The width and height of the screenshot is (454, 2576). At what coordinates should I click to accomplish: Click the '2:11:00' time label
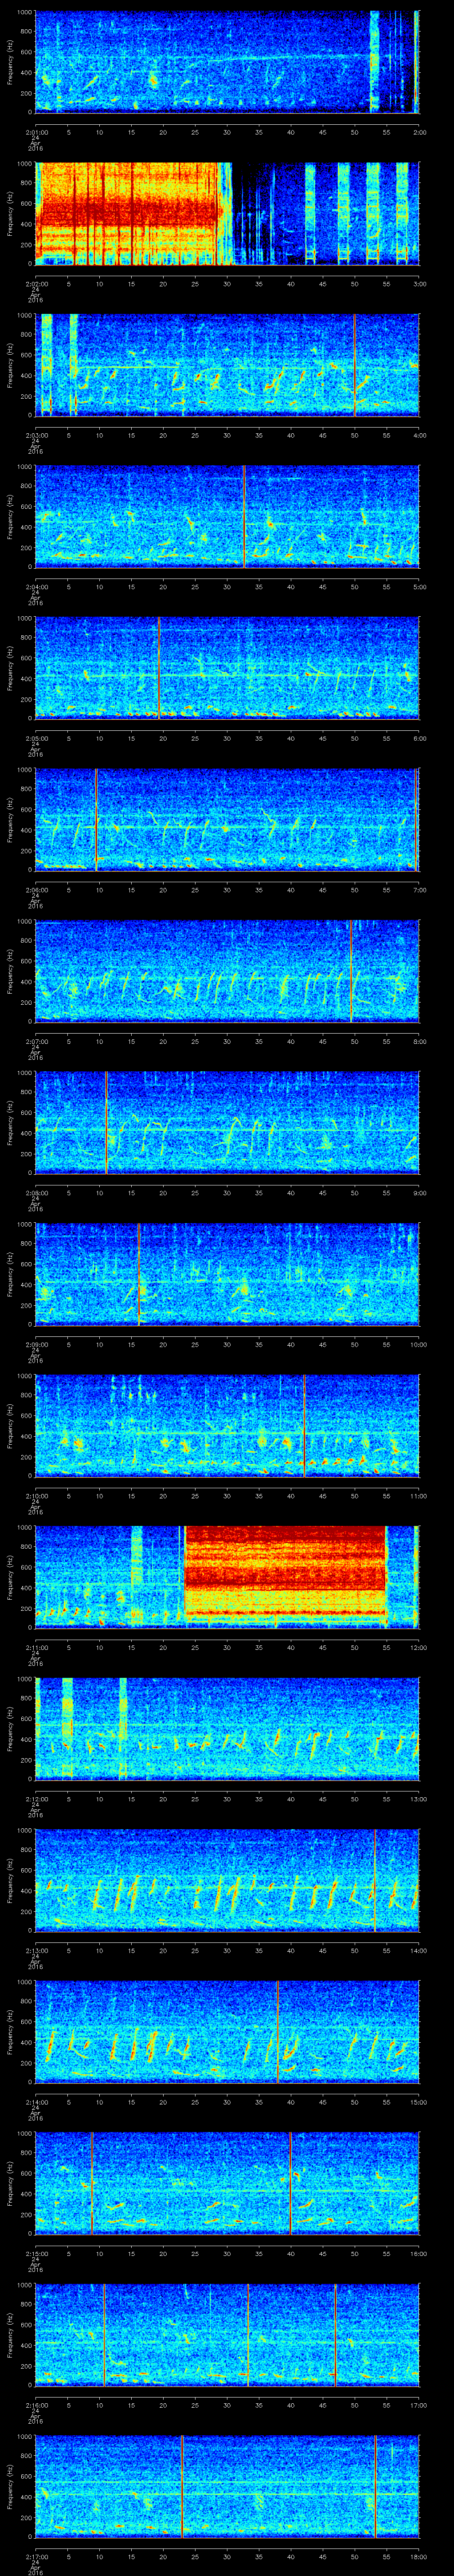pyautogui.click(x=36, y=1647)
